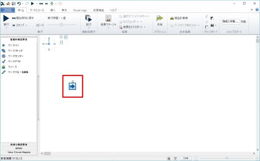This screenshot has width=260, height=161.
Task: Click 開始時刻に戻す reset button
Action: pyautogui.click(x=23, y=18)
